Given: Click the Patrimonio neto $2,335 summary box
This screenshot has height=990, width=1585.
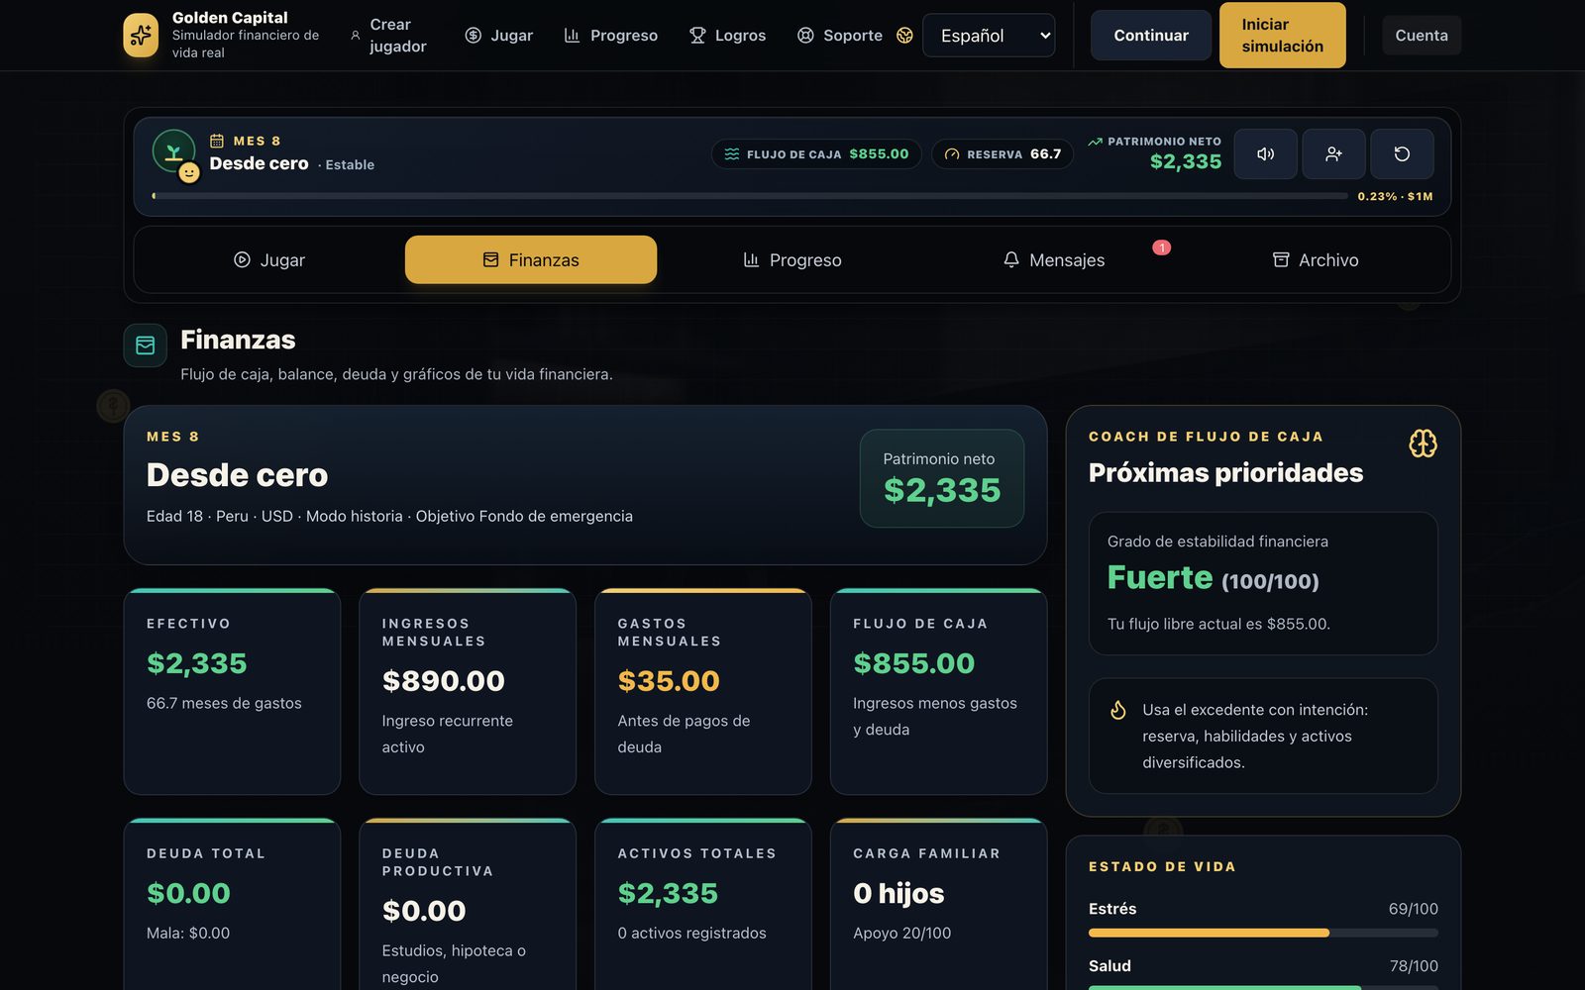Looking at the screenshot, I should click(942, 478).
